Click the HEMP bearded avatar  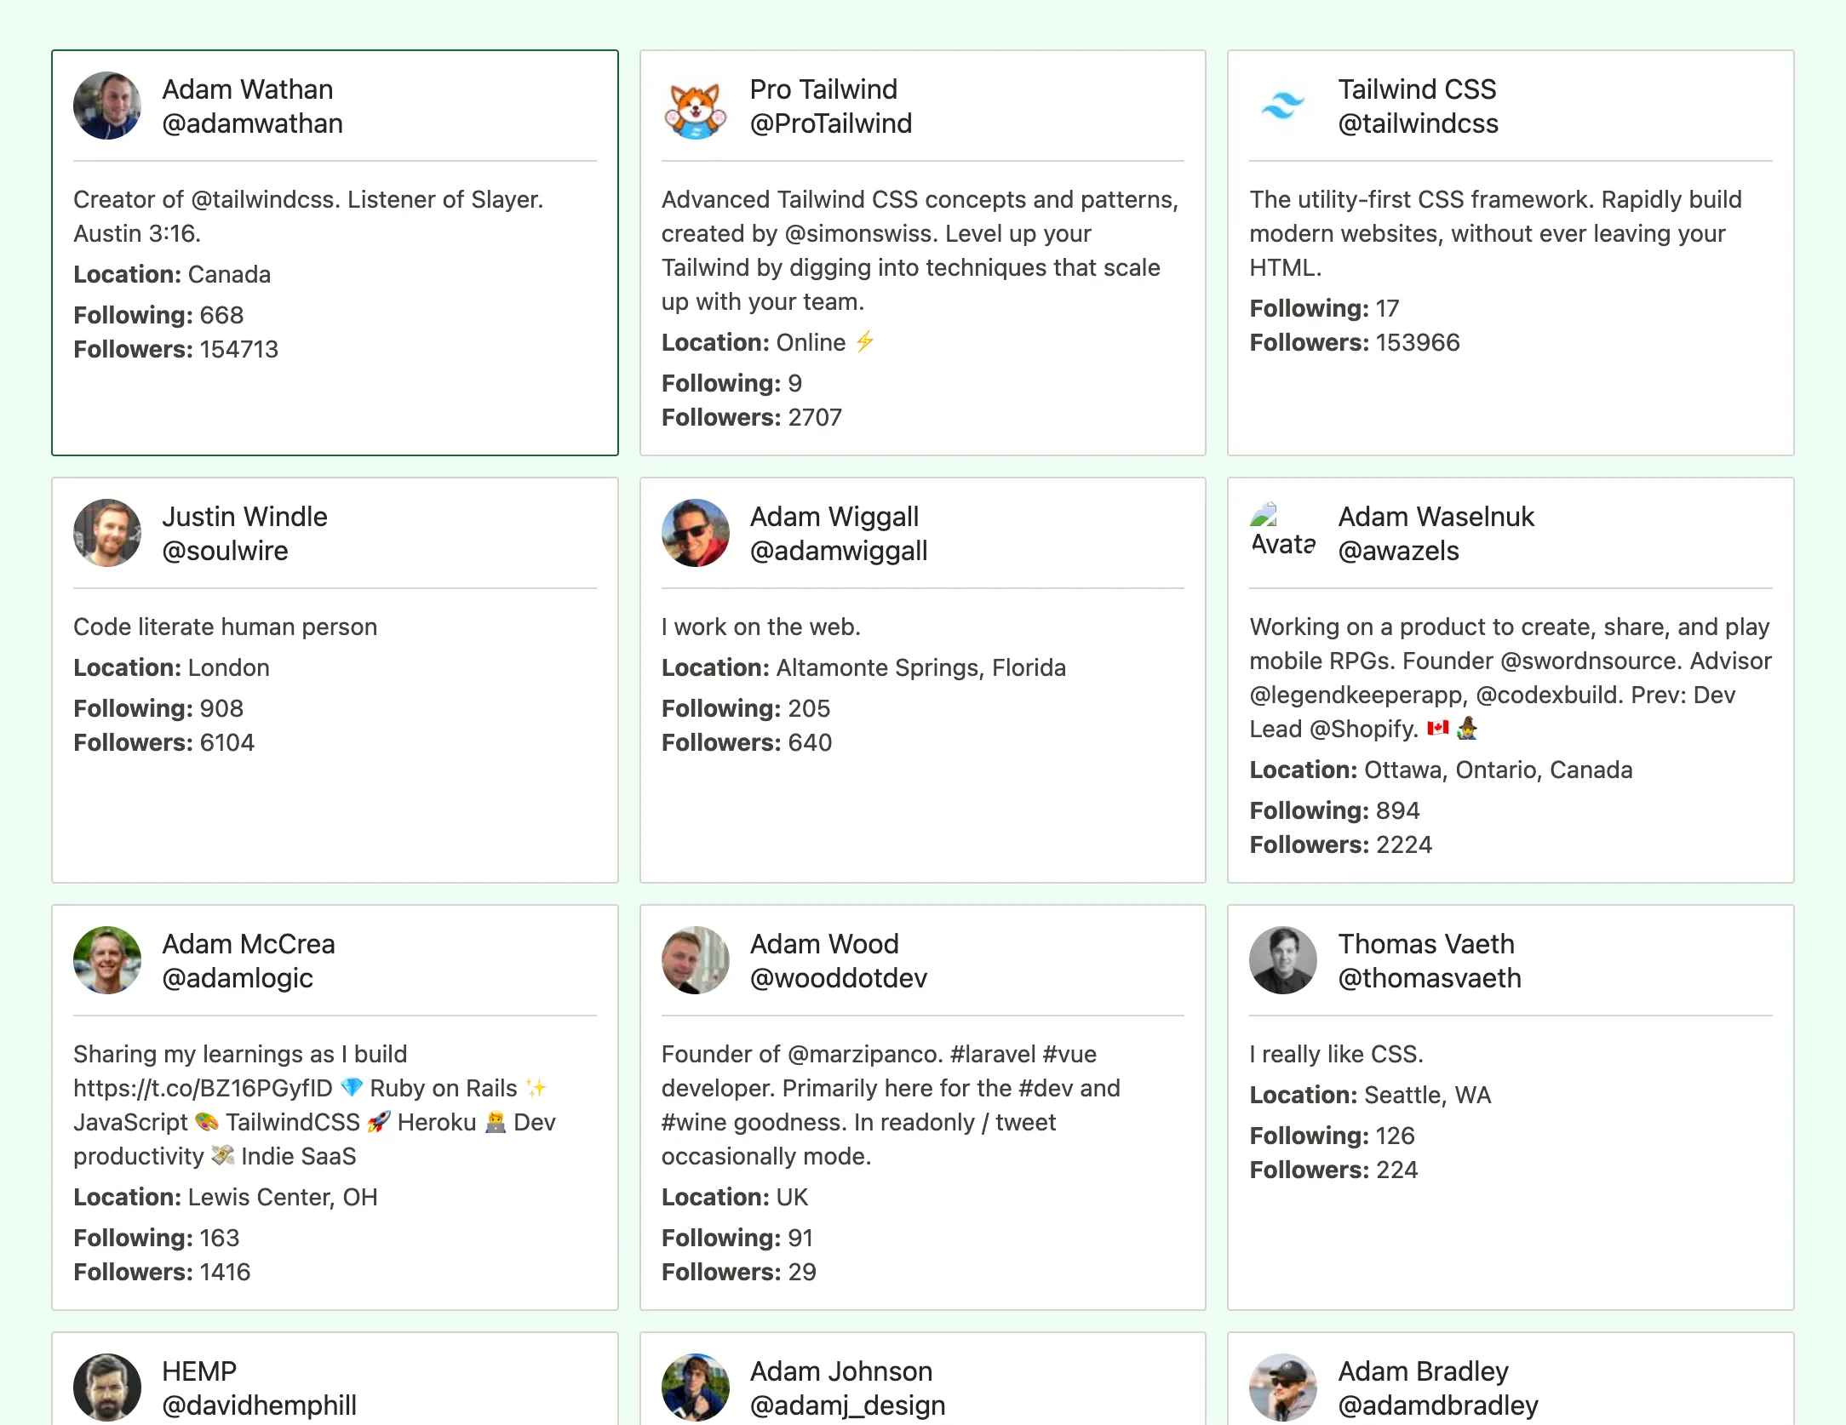pos(107,1388)
